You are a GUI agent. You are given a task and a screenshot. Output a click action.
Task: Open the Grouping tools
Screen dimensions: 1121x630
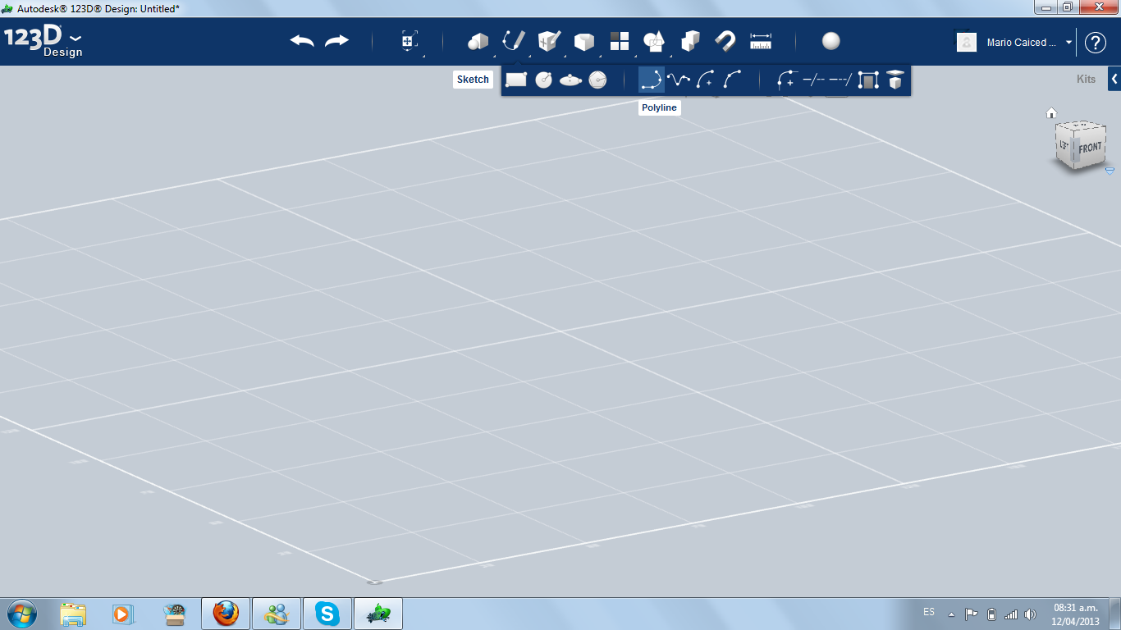[654, 41]
